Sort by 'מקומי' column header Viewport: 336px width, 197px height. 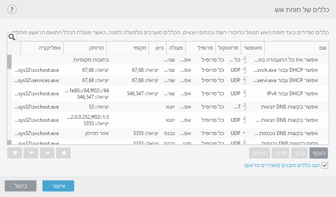coord(128,48)
